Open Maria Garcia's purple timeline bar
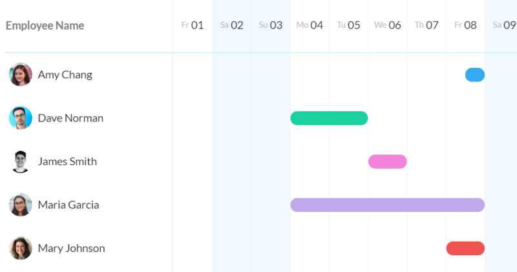This screenshot has width=517, height=272. point(387,205)
